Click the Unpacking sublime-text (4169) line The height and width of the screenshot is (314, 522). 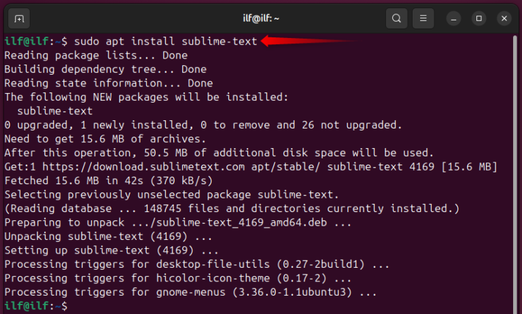(108, 237)
